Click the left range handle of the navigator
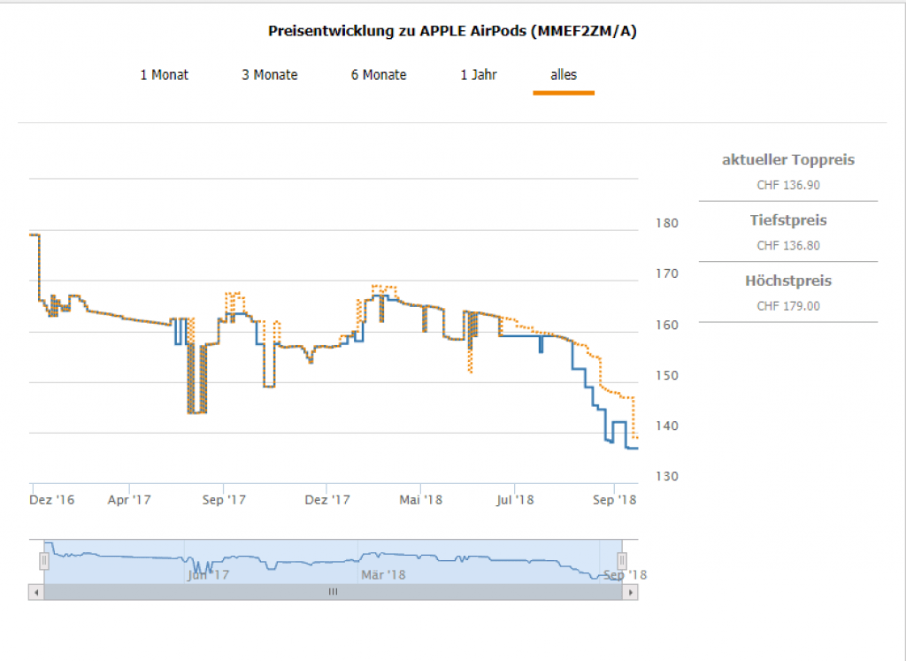This screenshot has height=661, width=906. coord(43,561)
